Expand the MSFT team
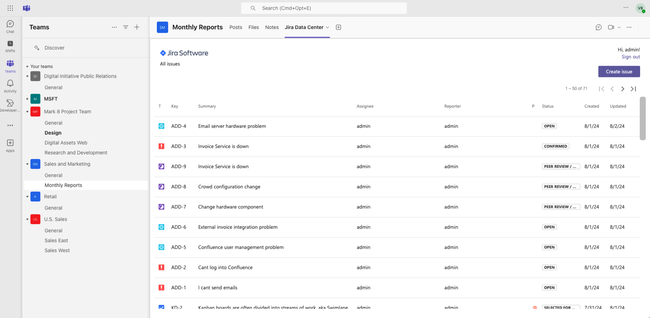This screenshot has width=650, height=318. click(27, 99)
